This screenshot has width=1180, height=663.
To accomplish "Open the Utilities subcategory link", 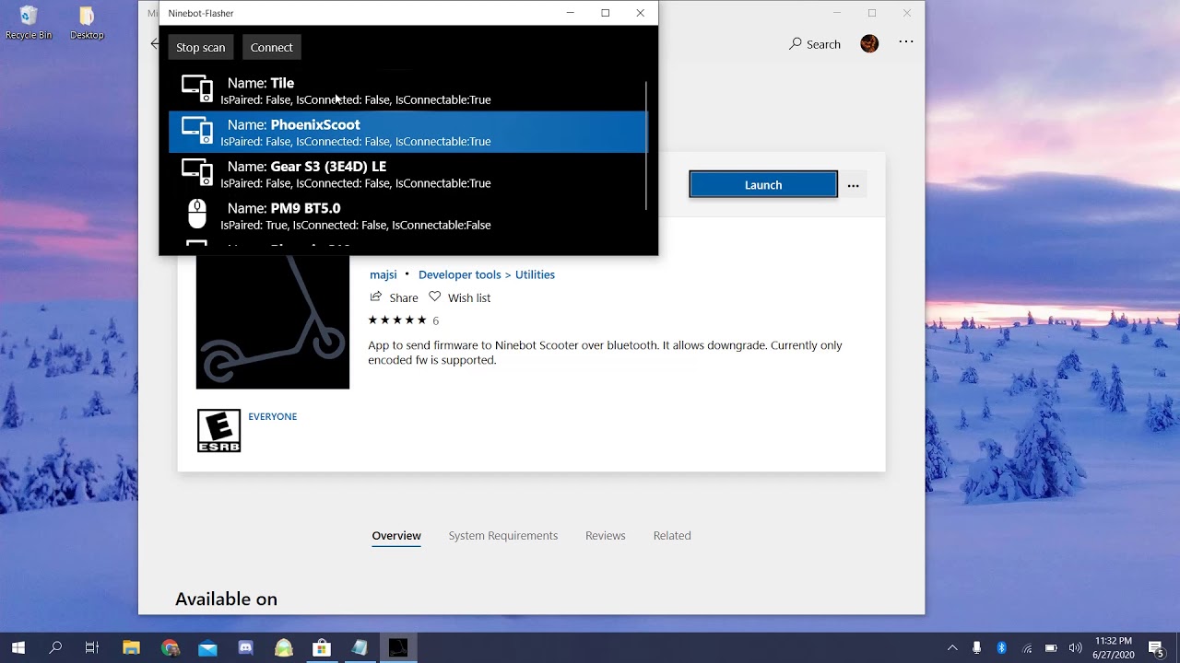I will point(535,274).
